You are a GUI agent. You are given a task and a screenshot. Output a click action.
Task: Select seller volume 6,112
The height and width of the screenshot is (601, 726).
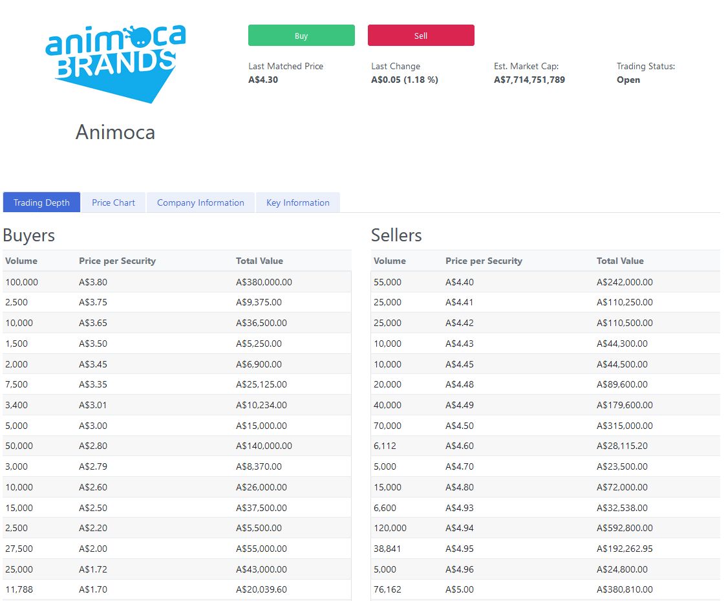click(x=385, y=446)
